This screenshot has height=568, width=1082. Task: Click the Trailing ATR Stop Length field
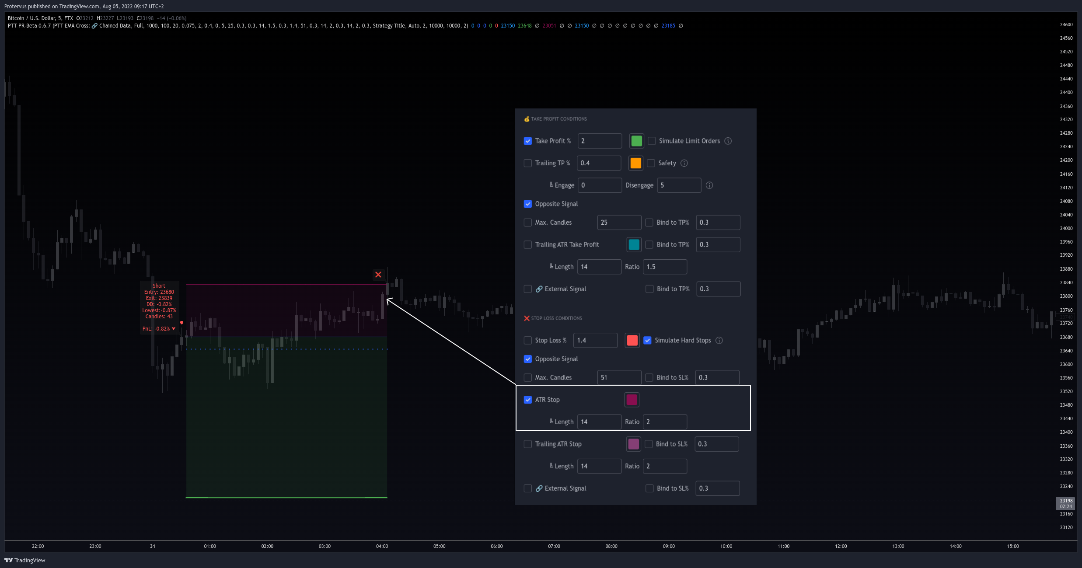coord(599,466)
